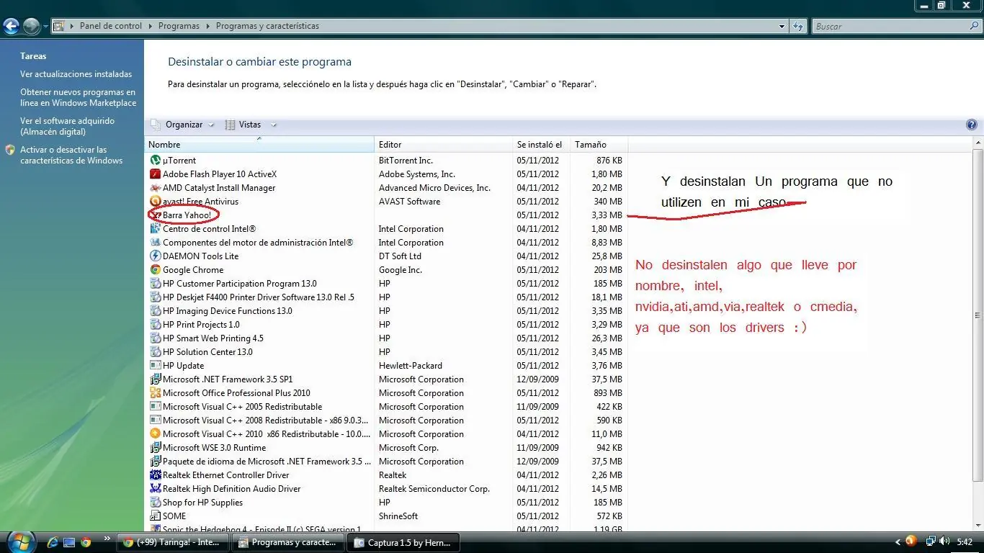Open Ver actualizaciones instaladas link
The height and width of the screenshot is (553, 984).
click(76, 74)
